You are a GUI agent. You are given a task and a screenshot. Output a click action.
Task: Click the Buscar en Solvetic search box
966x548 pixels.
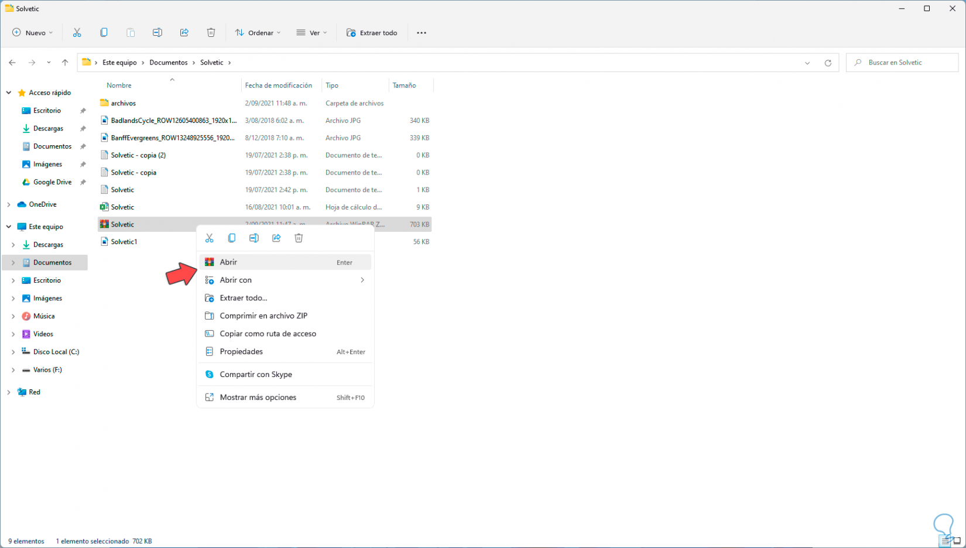(x=902, y=63)
